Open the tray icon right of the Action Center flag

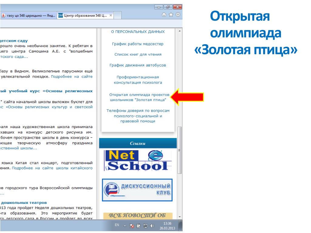click(x=138, y=226)
